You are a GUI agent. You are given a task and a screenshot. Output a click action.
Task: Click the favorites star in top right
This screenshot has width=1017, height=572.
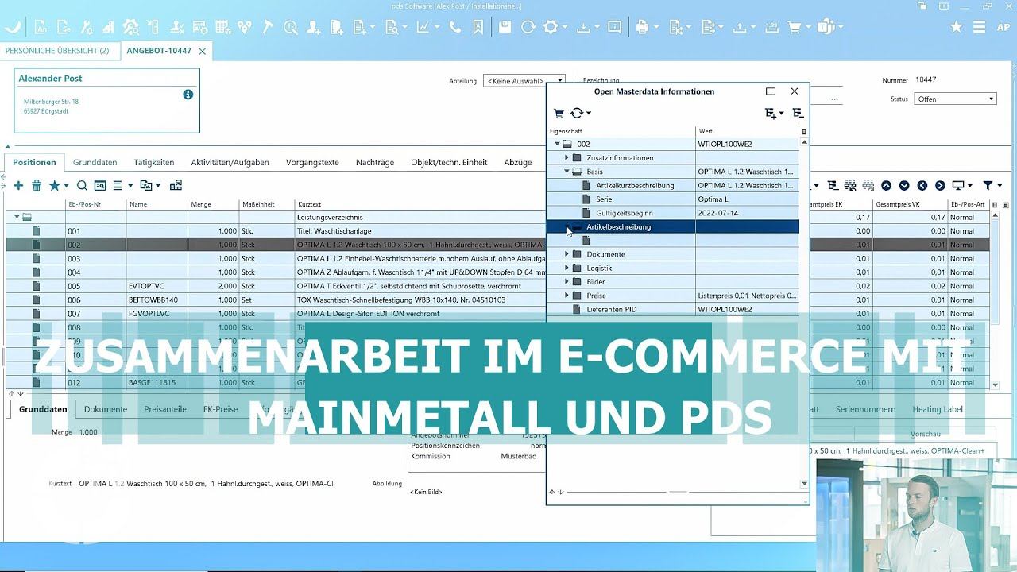(x=956, y=27)
